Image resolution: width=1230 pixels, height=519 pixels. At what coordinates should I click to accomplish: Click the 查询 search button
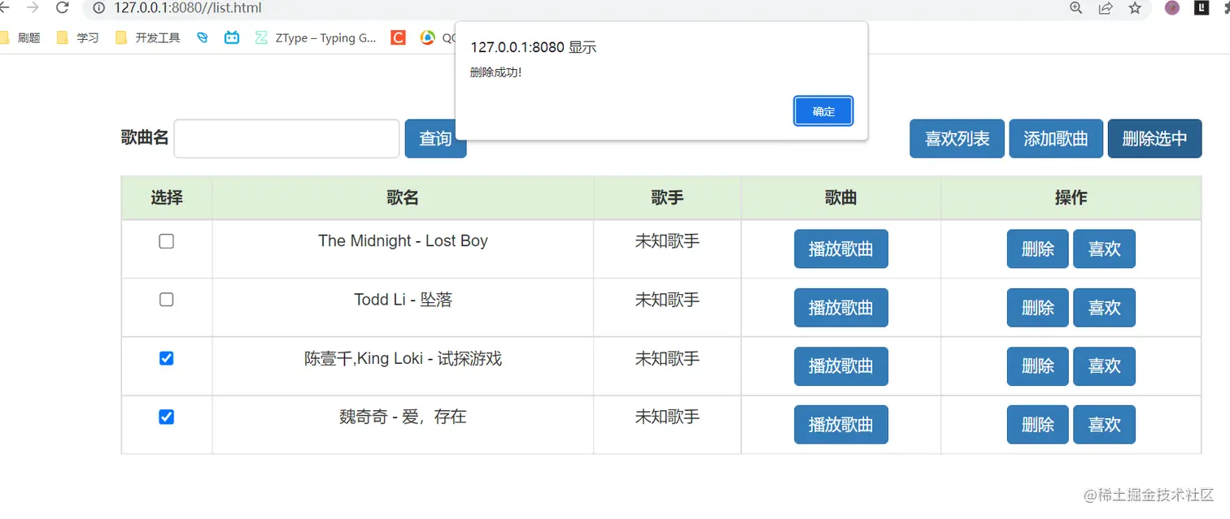coord(435,139)
